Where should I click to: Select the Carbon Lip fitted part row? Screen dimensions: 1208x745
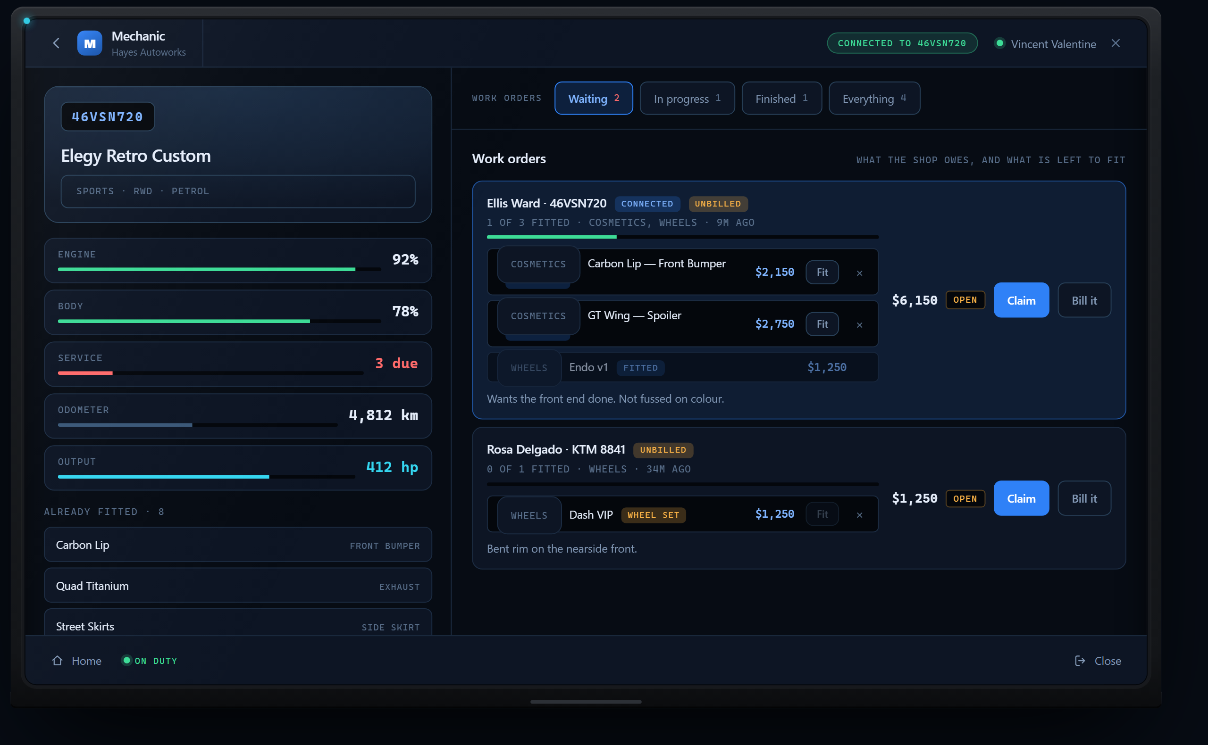click(x=238, y=545)
